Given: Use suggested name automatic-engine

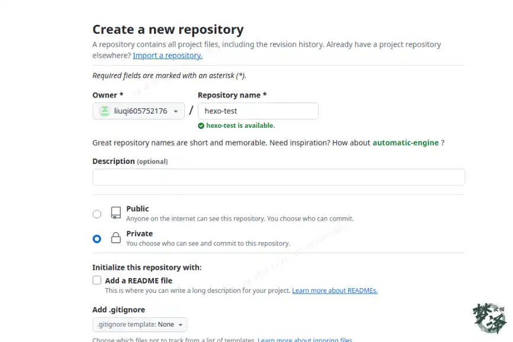Looking at the screenshot, I should [x=406, y=143].
